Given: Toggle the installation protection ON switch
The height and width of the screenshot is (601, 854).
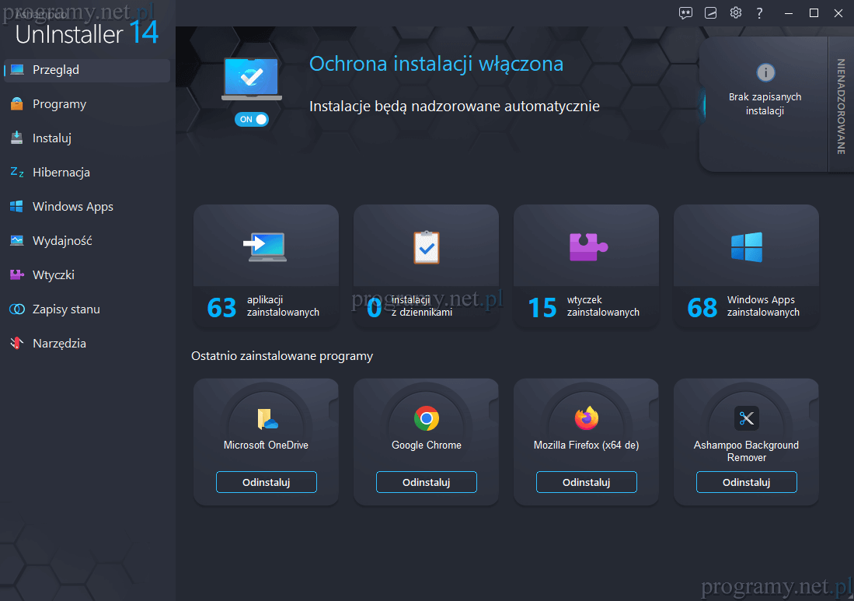Looking at the screenshot, I should point(252,119).
